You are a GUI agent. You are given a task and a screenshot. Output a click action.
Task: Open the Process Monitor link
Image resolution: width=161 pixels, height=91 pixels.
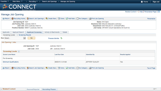click(x=54, y=38)
